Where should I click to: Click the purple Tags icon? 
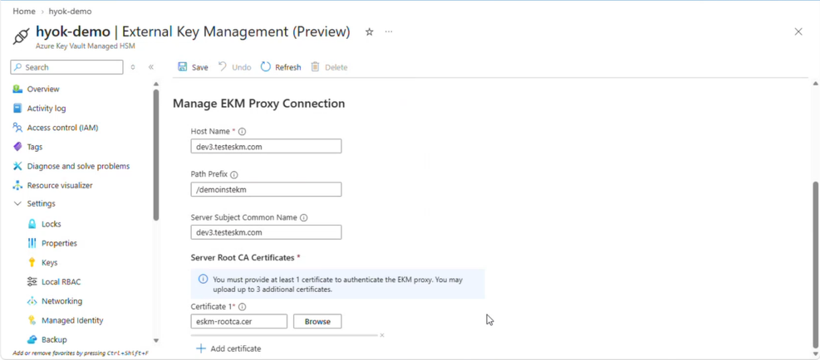17,147
